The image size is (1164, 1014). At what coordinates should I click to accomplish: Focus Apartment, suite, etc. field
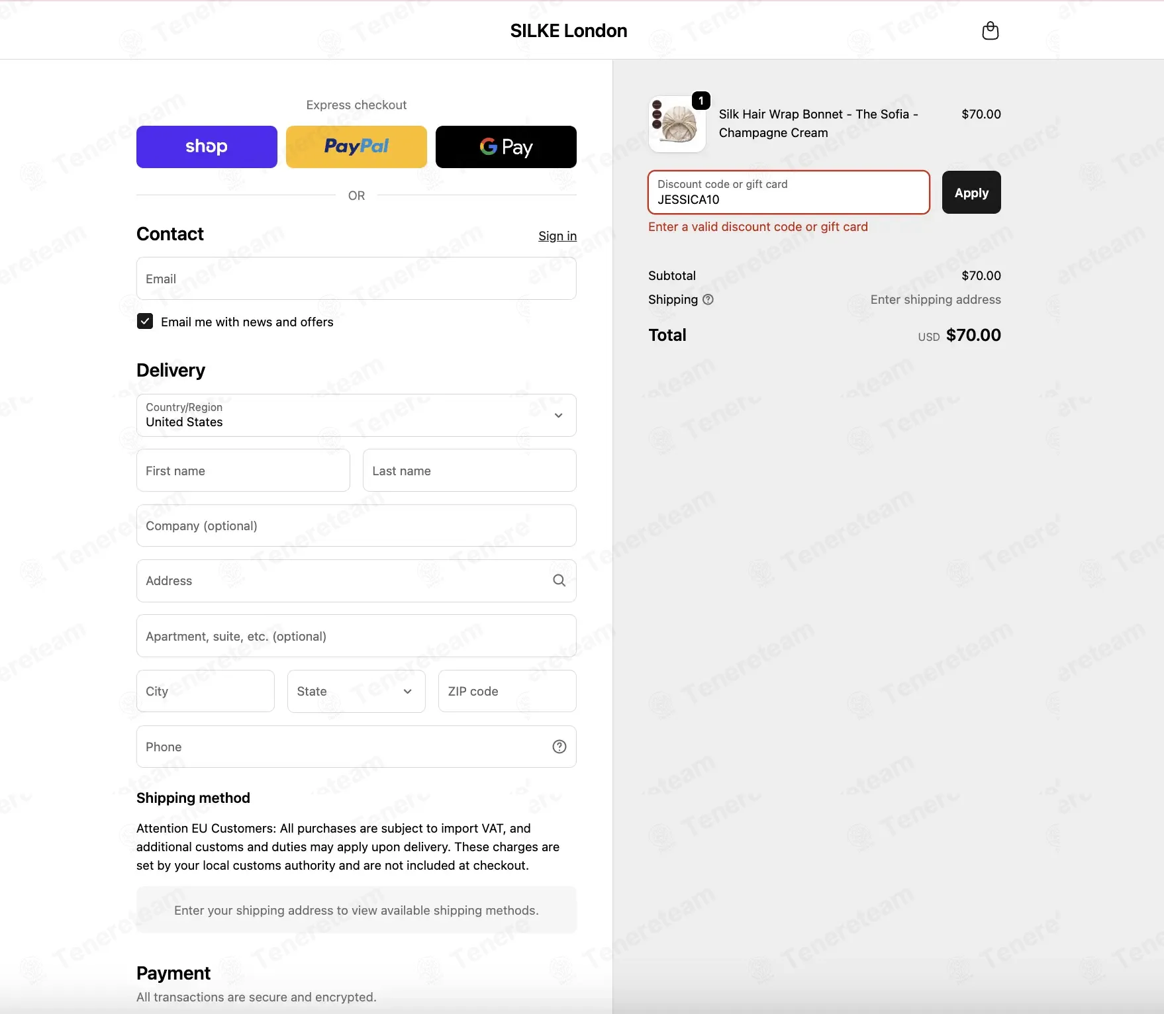click(x=356, y=636)
